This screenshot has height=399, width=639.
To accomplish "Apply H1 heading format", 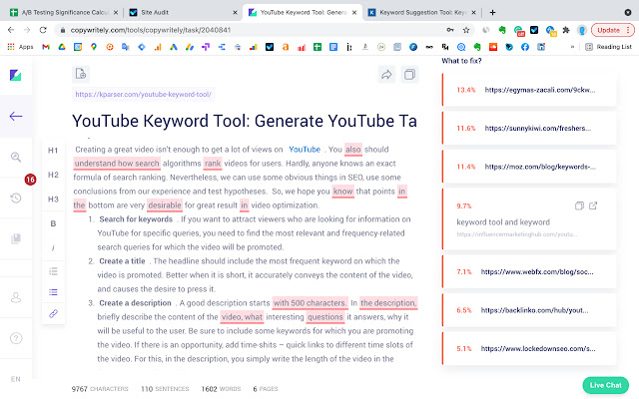I will click(53, 151).
